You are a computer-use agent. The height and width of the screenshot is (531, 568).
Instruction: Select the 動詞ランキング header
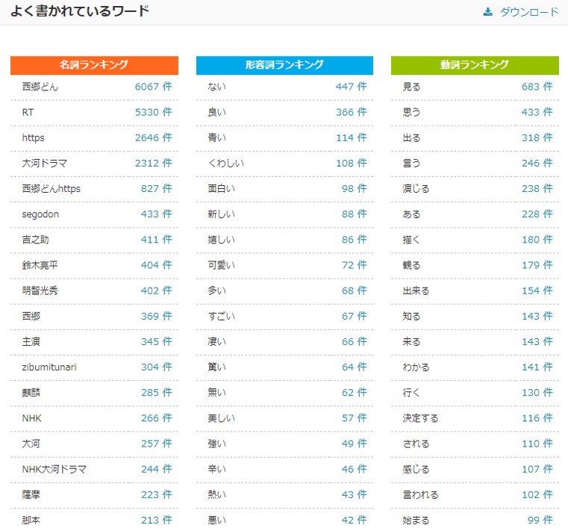coord(475,65)
